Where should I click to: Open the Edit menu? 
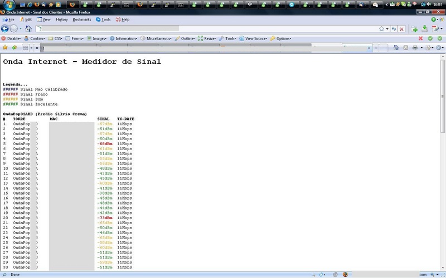[26, 19]
